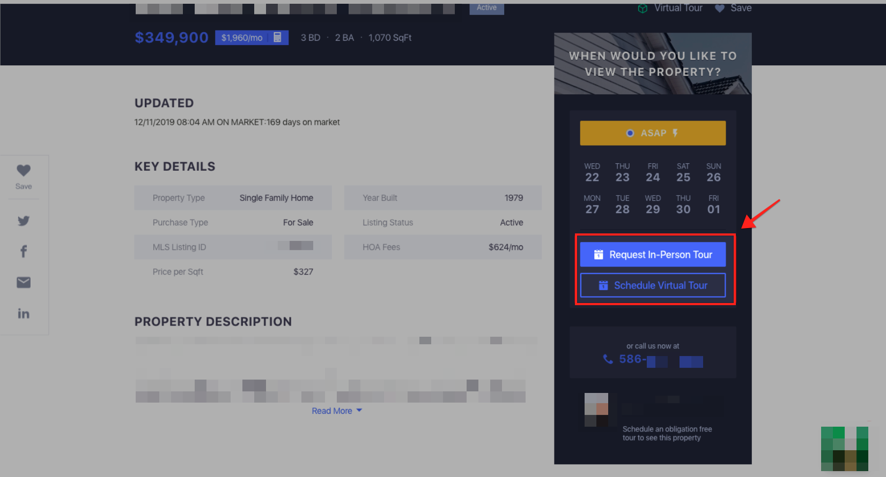
Task: Pick Friday 01 as viewing date
Action: click(x=713, y=205)
